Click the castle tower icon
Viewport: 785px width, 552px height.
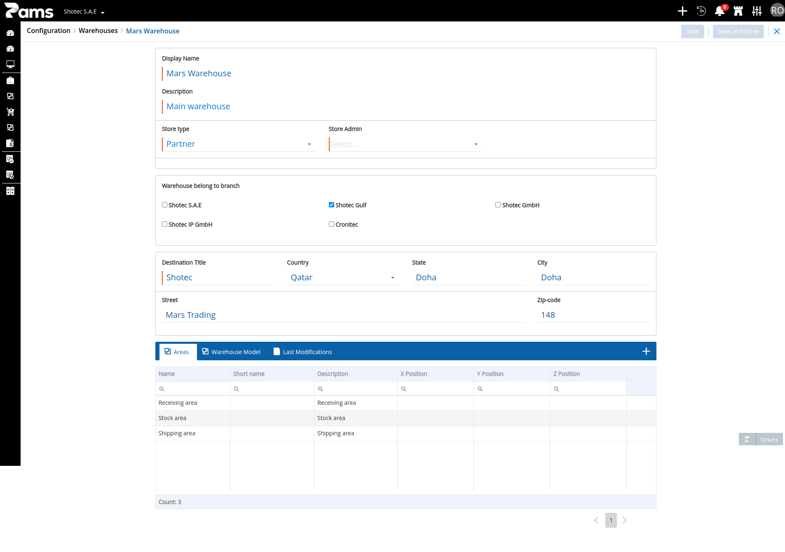click(738, 11)
